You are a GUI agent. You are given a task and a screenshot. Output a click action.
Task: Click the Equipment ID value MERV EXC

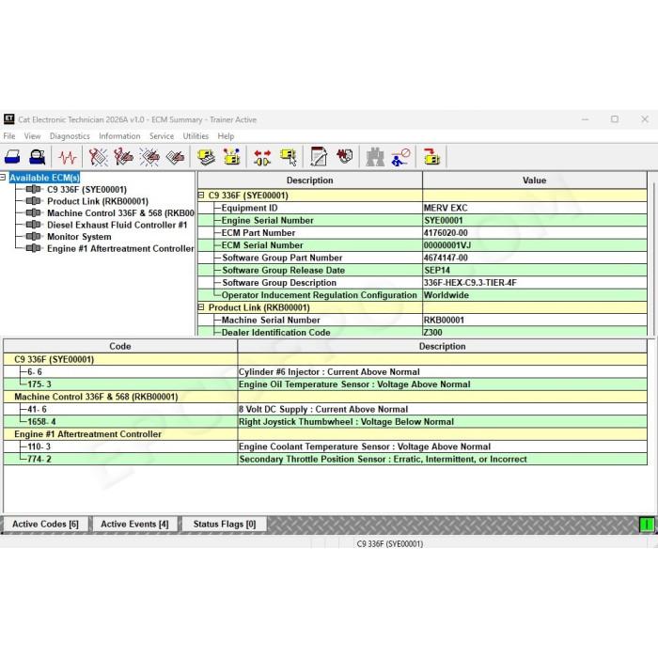tap(446, 208)
